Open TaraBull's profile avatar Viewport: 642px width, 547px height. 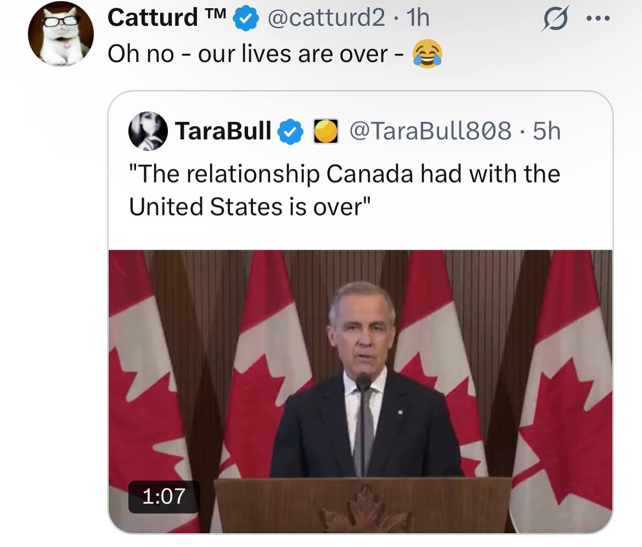(x=148, y=131)
